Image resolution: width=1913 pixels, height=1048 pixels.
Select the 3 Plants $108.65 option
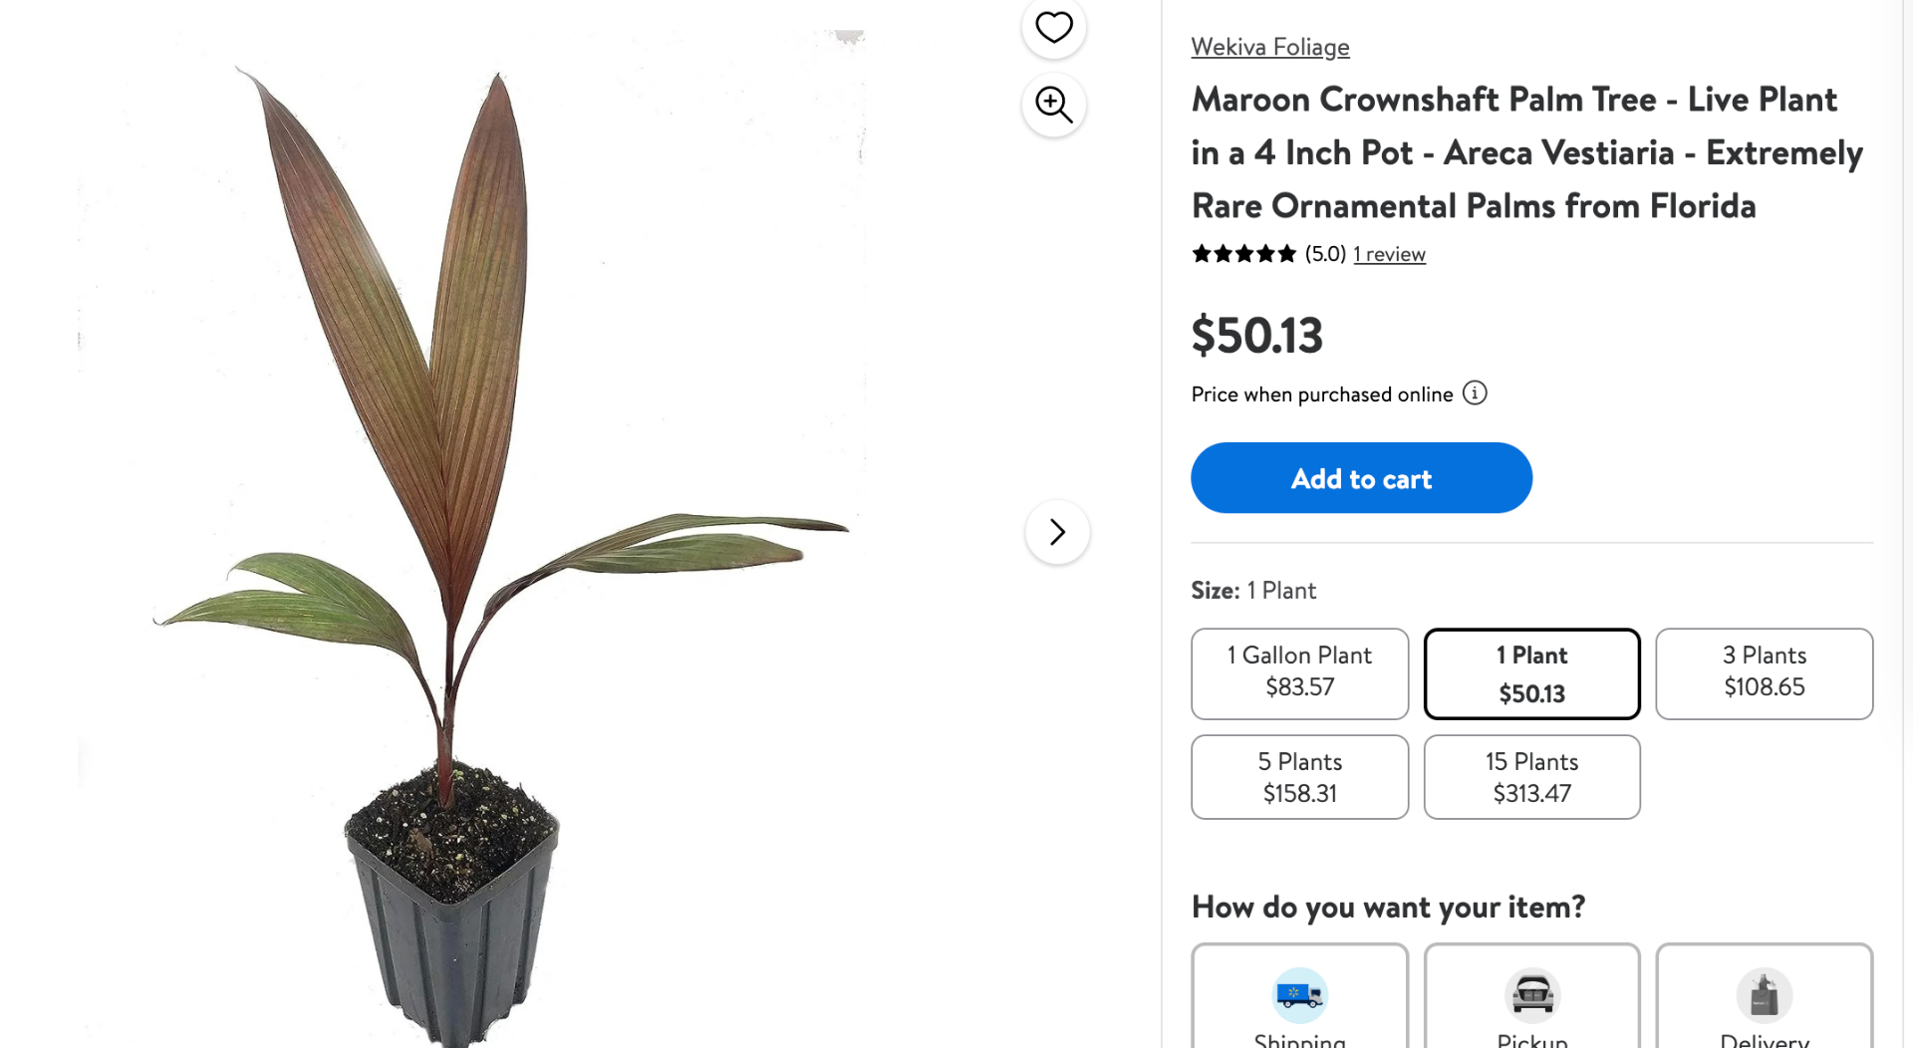1764,673
